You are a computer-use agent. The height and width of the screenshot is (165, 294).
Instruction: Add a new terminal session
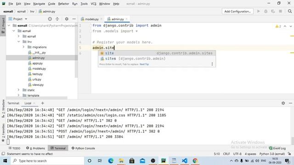(x=43, y=103)
